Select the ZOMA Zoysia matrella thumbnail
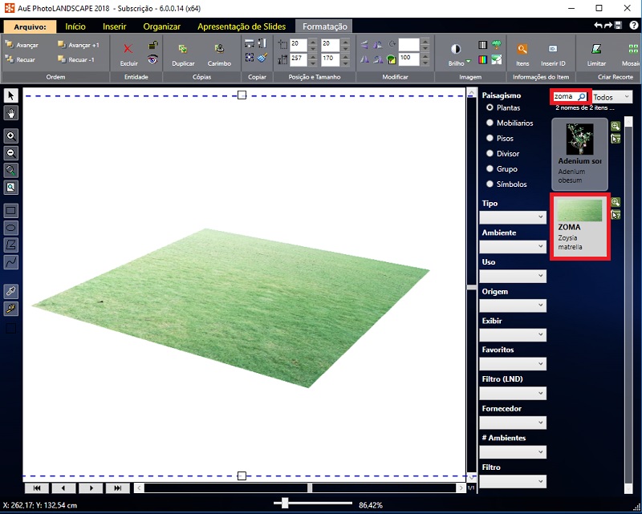642x514 pixels. coord(579,225)
